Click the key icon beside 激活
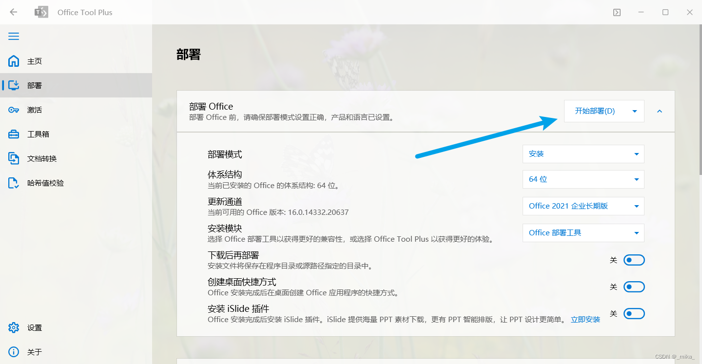This screenshot has height=364, width=702. pyautogui.click(x=14, y=110)
